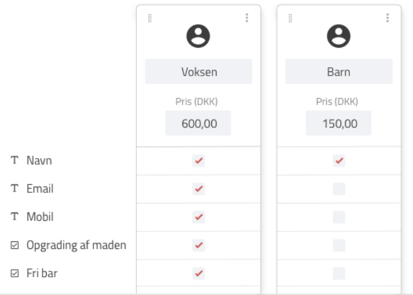
Task: Click the checkbox-type icon beside Opgrading af maden
Action: [x=15, y=245]
